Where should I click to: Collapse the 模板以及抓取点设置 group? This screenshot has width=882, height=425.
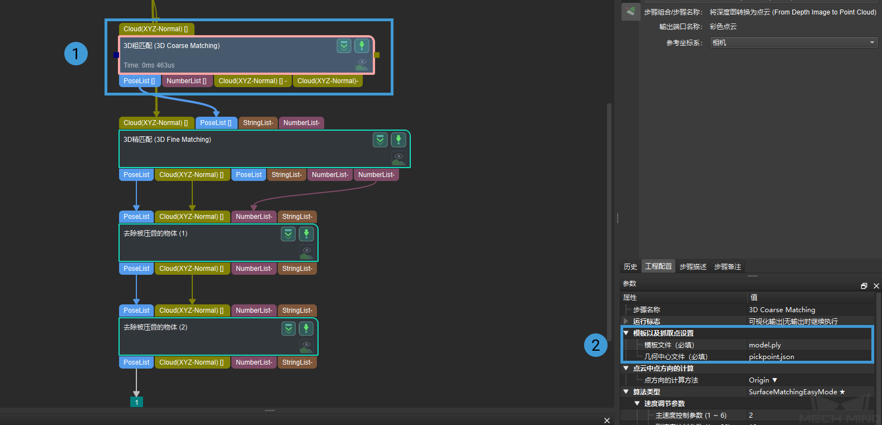pos(626,333)
